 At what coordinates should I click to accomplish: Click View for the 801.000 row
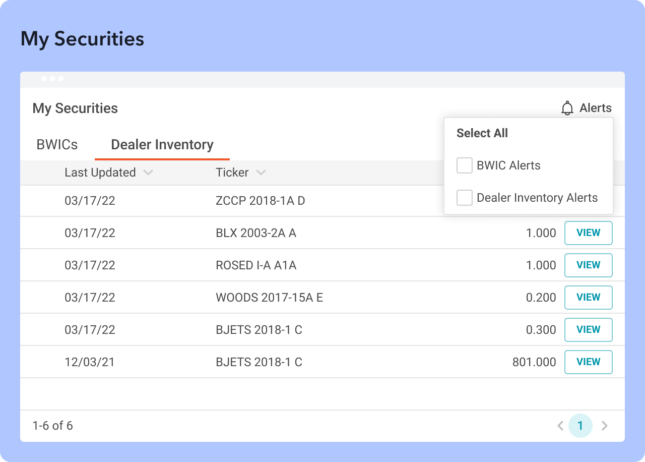tap(588, 362)
